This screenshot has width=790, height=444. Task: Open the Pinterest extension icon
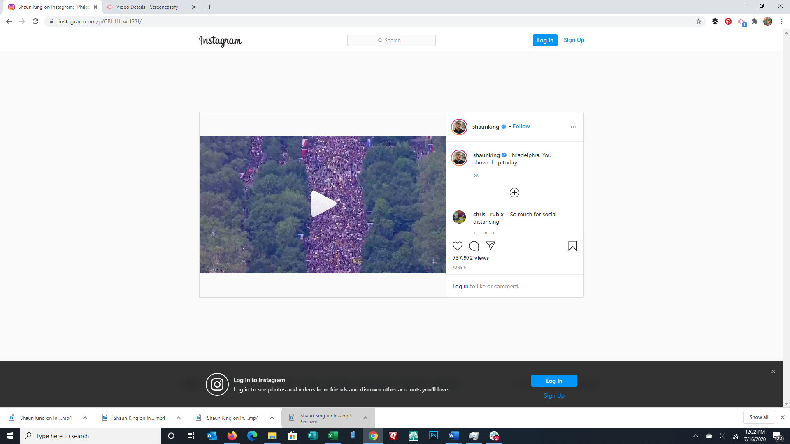(x=728, y=21)
